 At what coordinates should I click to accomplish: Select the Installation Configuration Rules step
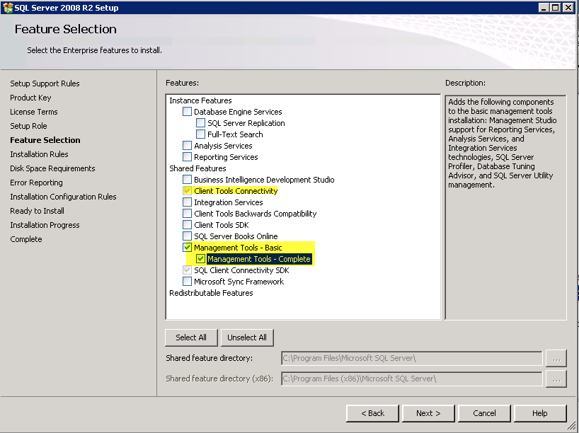click(63, 197)
